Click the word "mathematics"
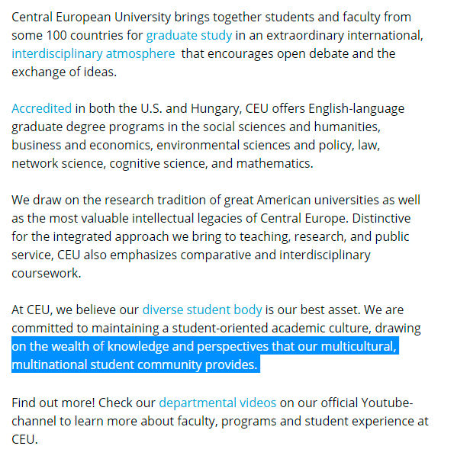The width and height of the screenshot is (470, 459). 276,163
